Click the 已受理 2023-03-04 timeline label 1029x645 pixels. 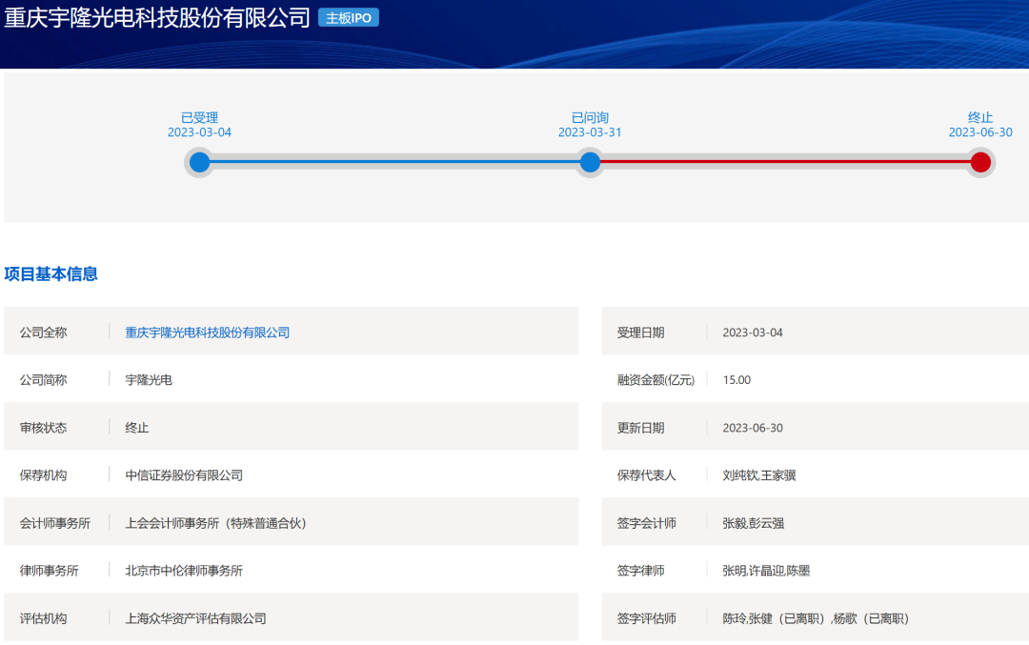click(x=199, y=125)
